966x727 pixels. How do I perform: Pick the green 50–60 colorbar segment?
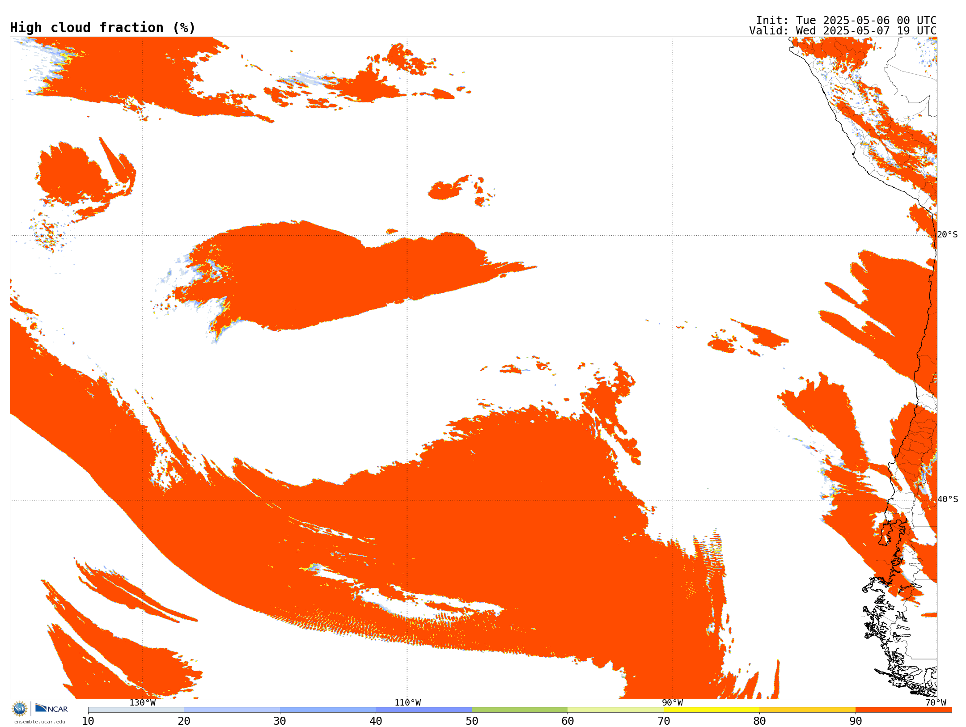click(x=520, y=710)
